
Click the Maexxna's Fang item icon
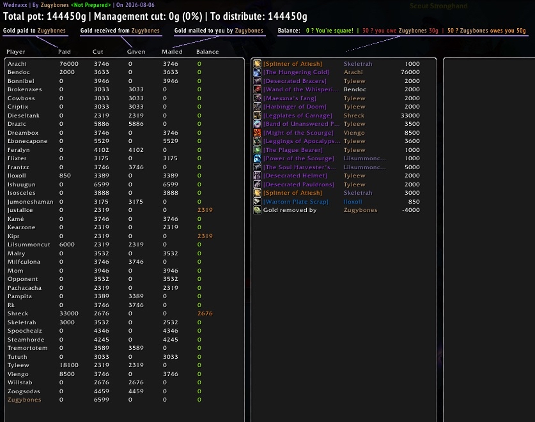257,98
